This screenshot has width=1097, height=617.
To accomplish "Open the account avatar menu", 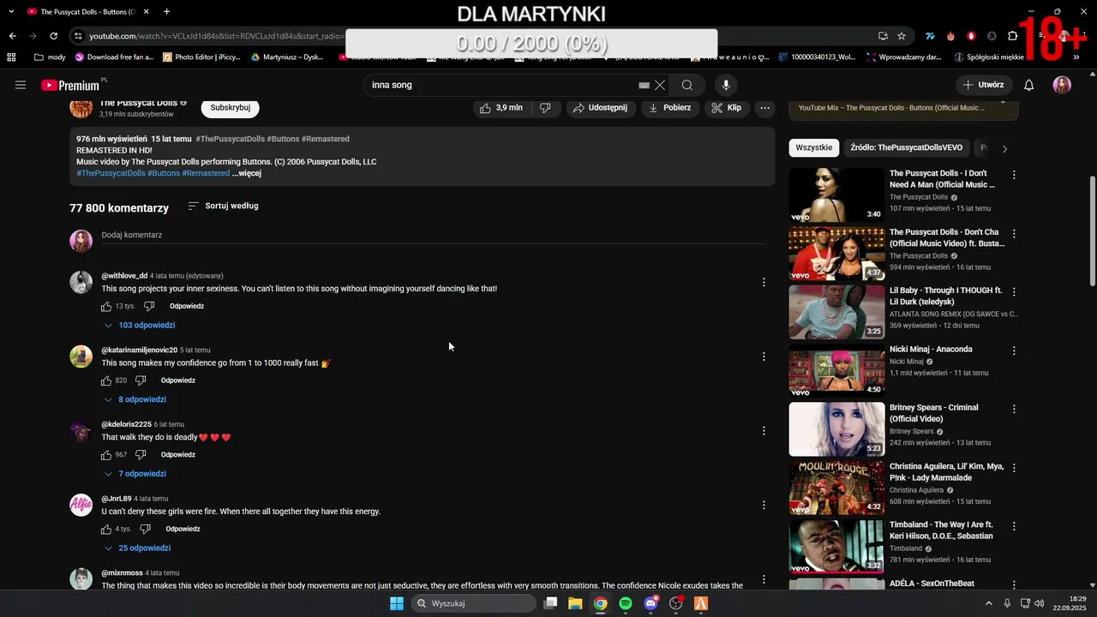I will (x=1062, y=85).
